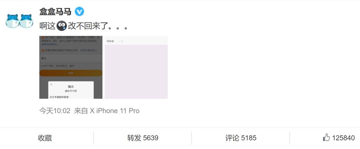This screenshot has width=360, height=149.
Task: Click the 125840 like count
Action: [343, 138]
